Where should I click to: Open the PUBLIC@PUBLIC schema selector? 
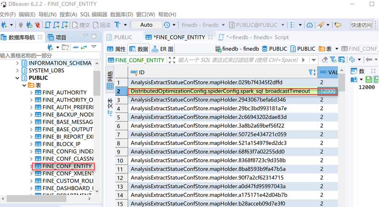[257, 25]
